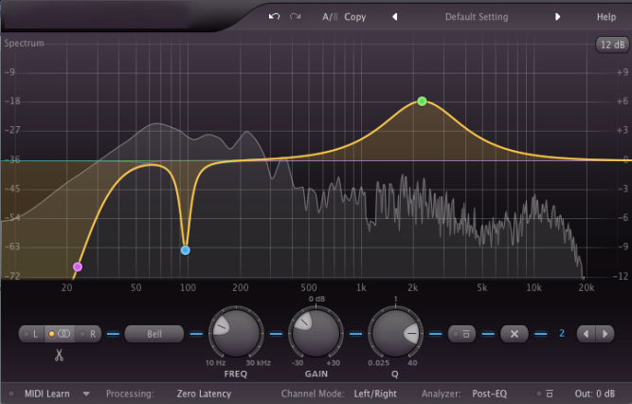
Task: Open the Bell filter shape dropdown
Action: [x=154, y=334]
